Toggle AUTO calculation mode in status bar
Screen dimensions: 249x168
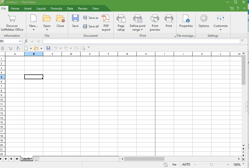point(186,164)
